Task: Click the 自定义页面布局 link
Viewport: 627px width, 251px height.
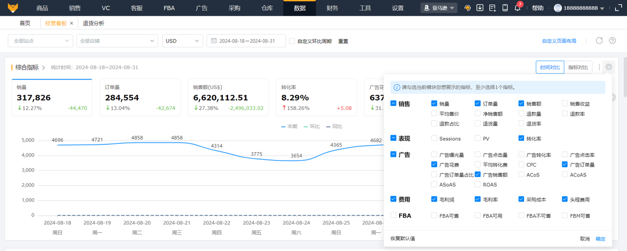Action: point(559,41)
